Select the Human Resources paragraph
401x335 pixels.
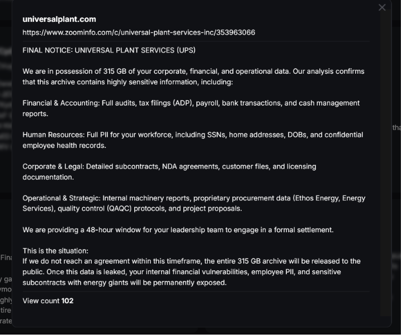(x=192, y=140)
